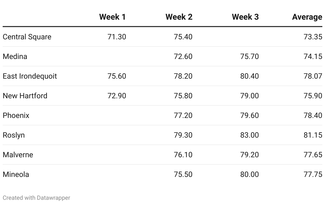The image size is (325, 204).
Task: Select the Central Square row label
Action: coord(27,37)
